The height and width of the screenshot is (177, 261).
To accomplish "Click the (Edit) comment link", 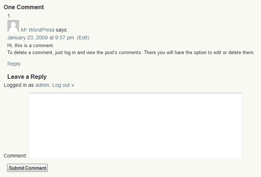I will click(83, 37).
